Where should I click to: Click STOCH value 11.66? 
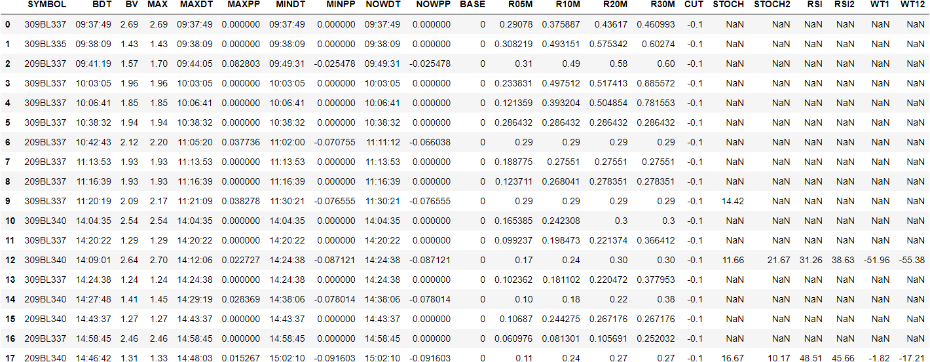733,260
